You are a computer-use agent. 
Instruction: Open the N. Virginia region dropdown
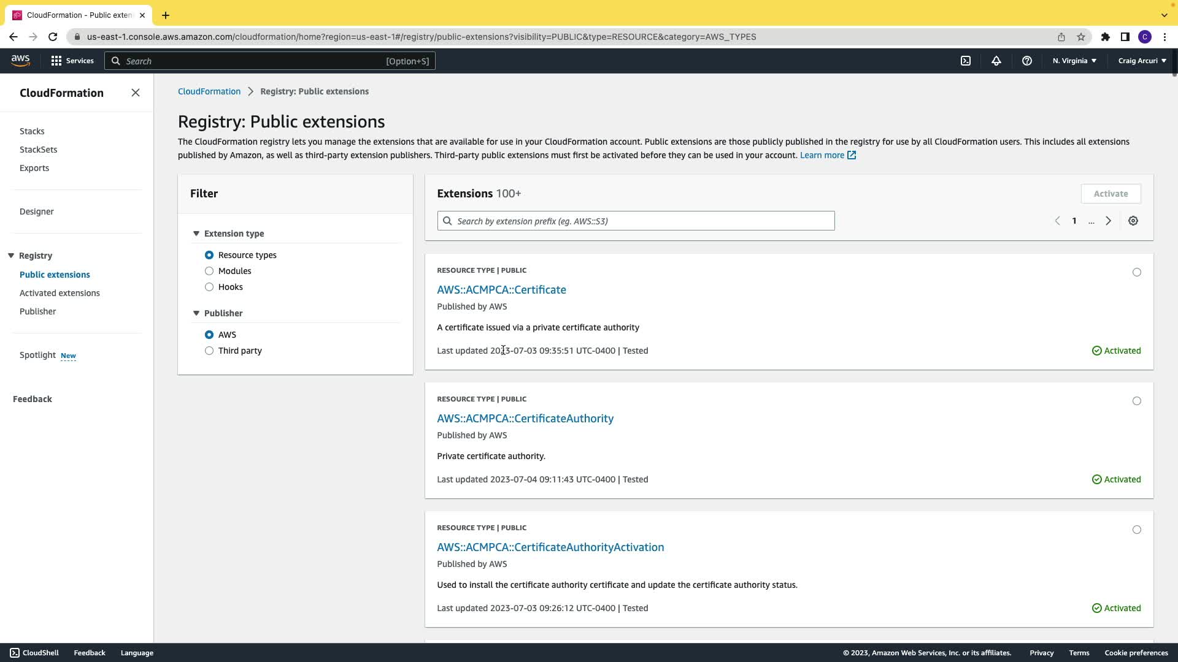coord(1074,61)
